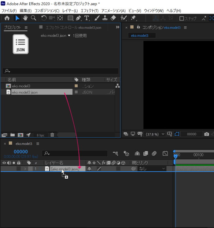The image size is (214, 228).
Task: Create a new composition from project panel
Action: (20, 135)
